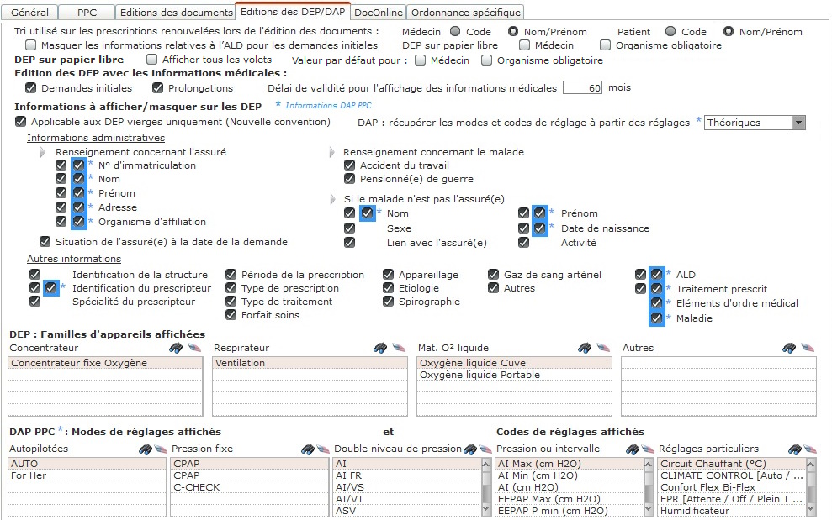Click eraser icon of Autres appareils list

(808, 348)
